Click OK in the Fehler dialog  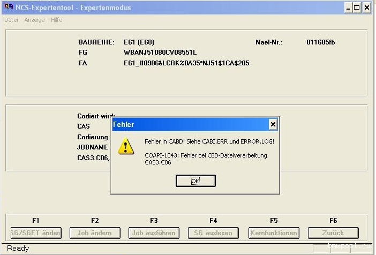pyautogui.click(x=195, y=181)
